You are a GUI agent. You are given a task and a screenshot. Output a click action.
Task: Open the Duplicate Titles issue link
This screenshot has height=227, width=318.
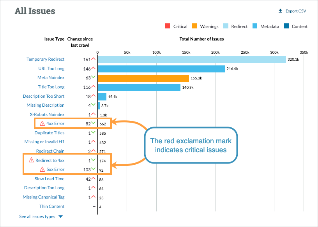[49, 132]
